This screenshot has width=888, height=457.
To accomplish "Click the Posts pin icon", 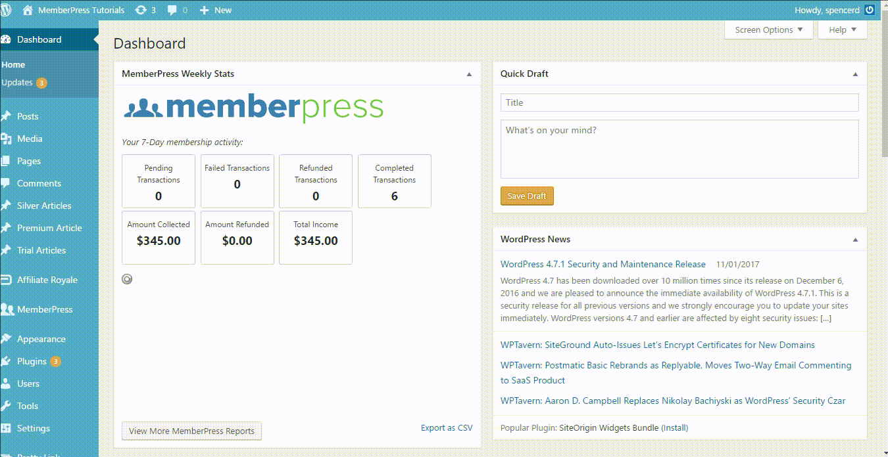I will (x=6, y=116).
